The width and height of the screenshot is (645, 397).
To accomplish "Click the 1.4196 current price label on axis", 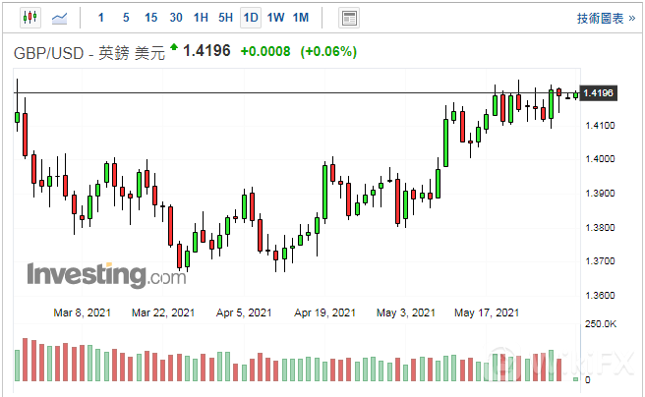I will (x=599, y=93).
